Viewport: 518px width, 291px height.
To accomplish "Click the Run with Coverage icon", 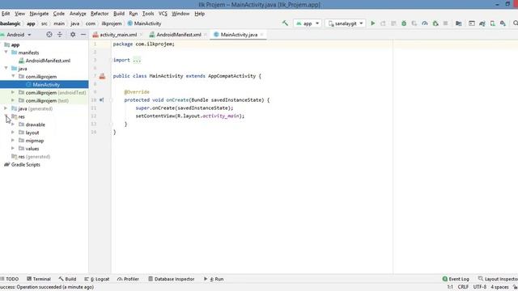I will click(414, 23).
